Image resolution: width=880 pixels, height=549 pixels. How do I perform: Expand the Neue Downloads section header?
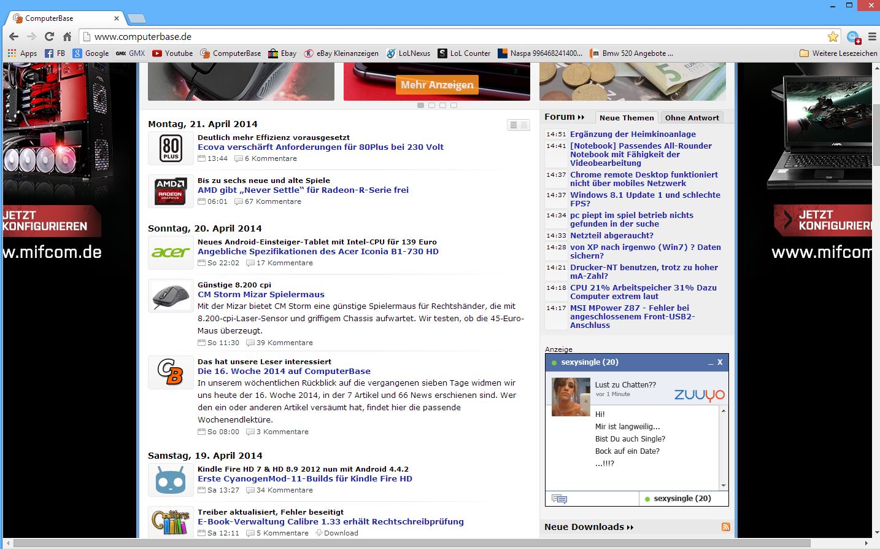tap(589, 527)
